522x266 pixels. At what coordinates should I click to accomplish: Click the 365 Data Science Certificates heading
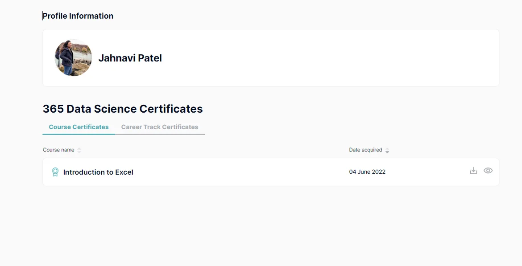click(123, 109)
